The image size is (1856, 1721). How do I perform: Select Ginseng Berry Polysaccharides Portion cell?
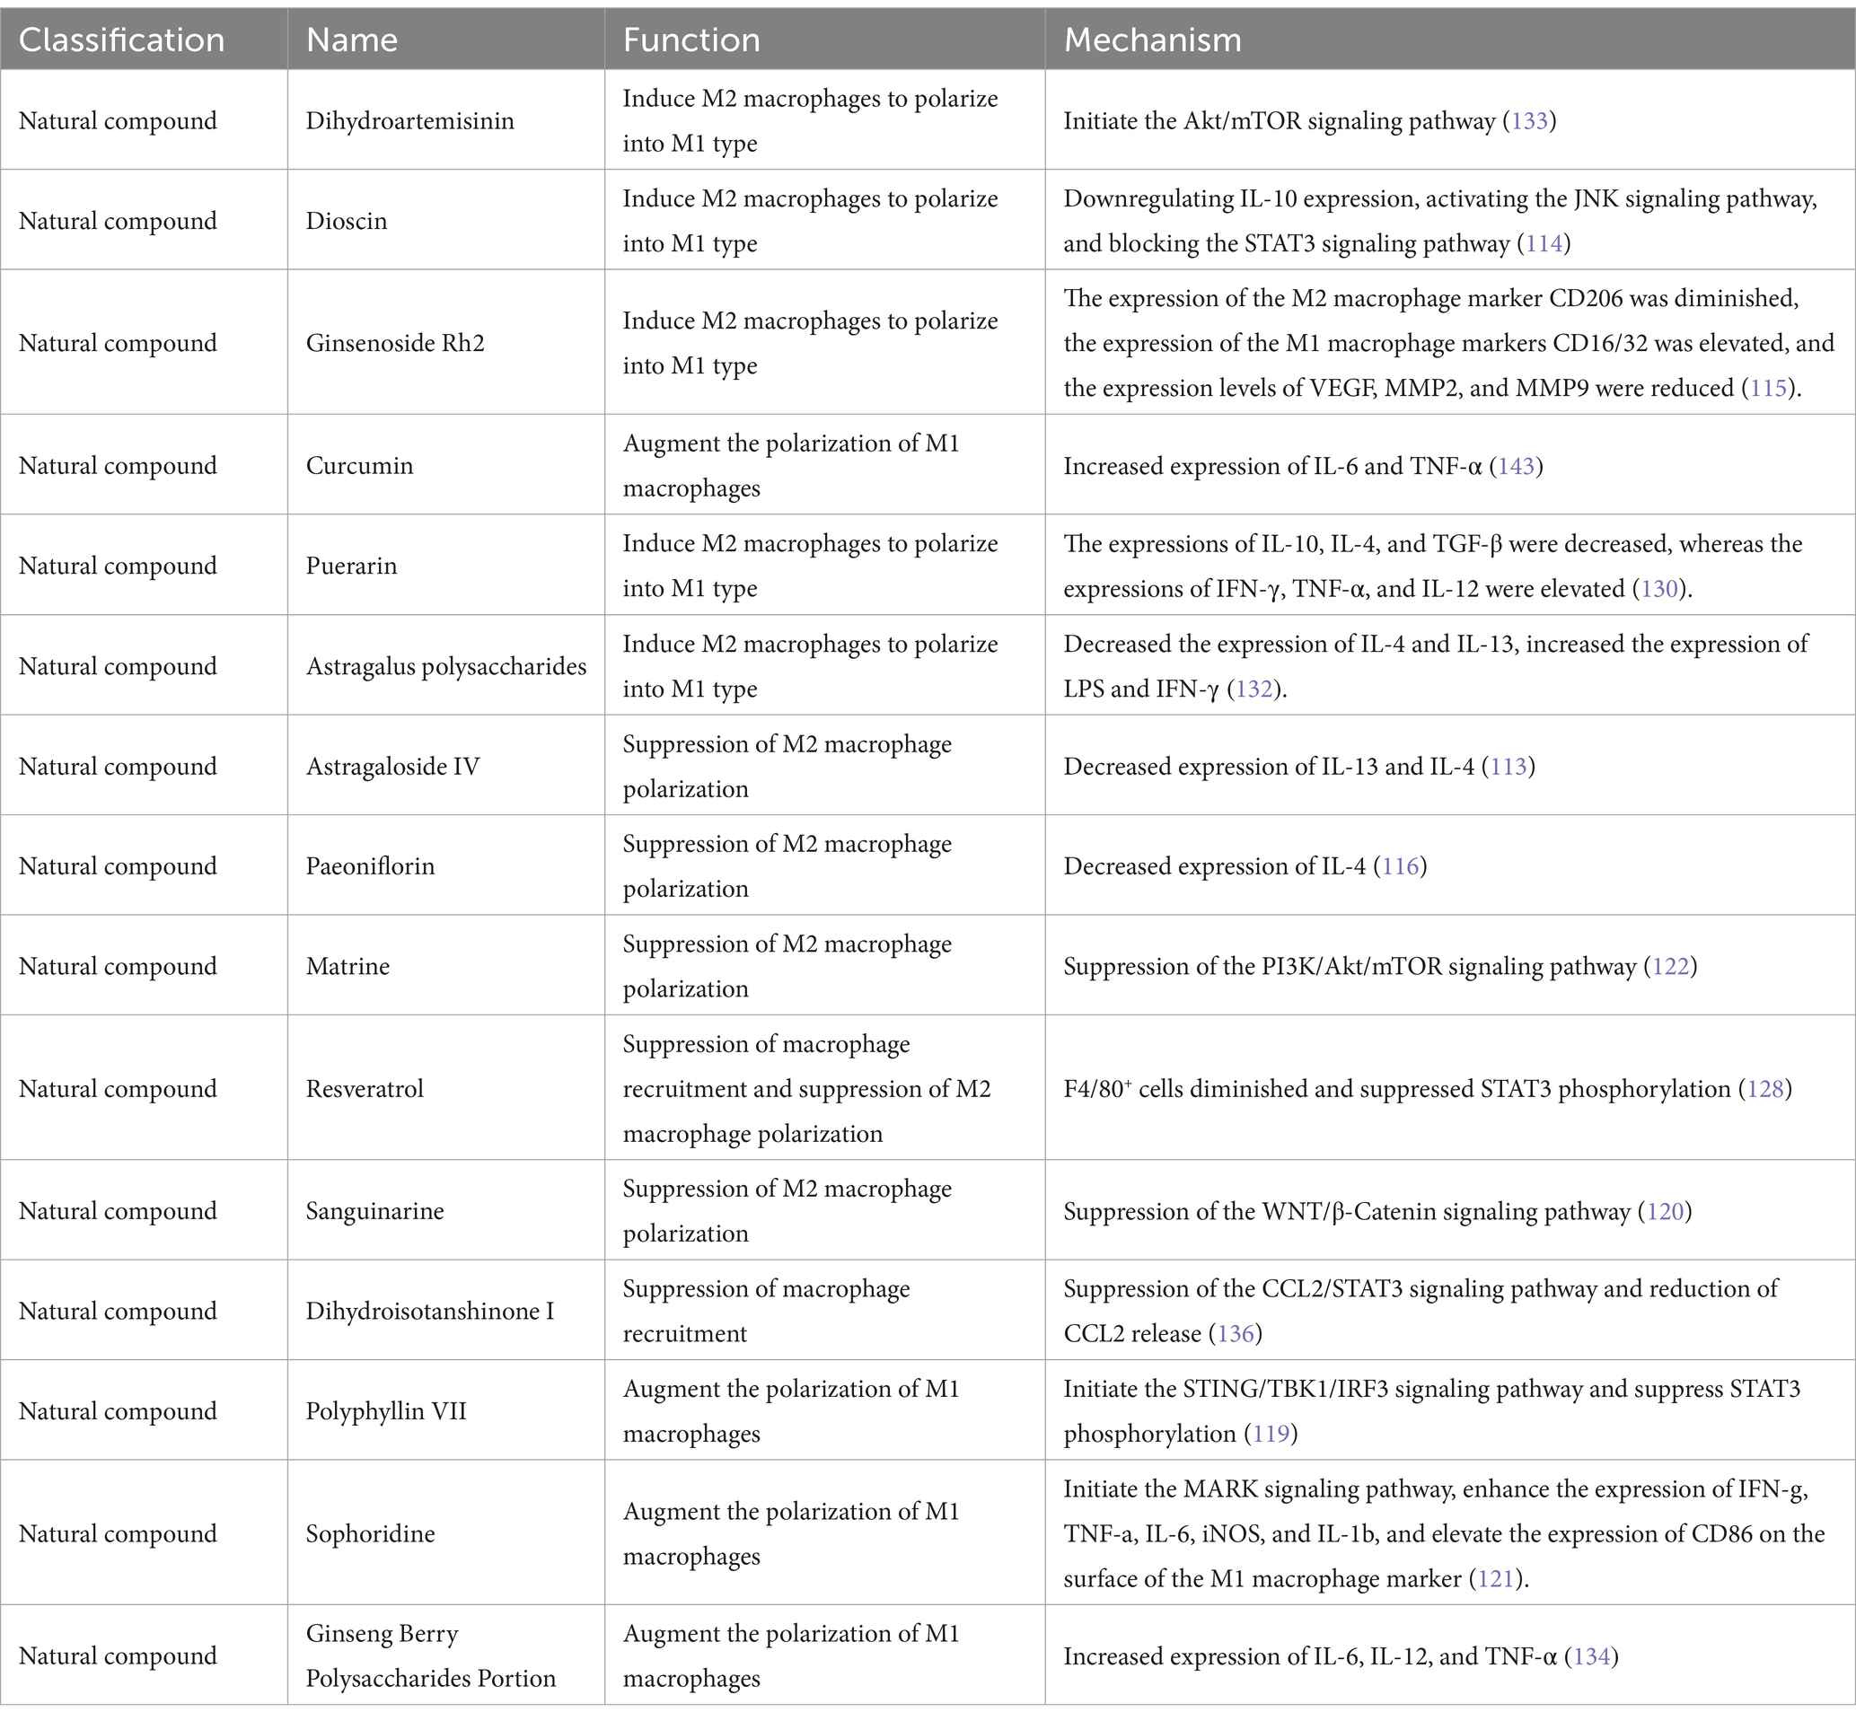point(446,1655)
